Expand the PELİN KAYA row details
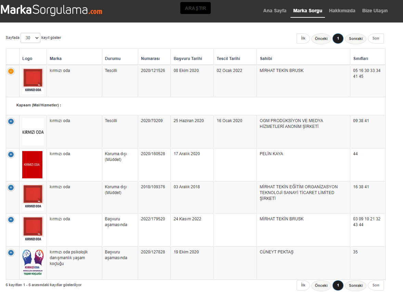This screenshot has height=295, width=403. point(11,154)
